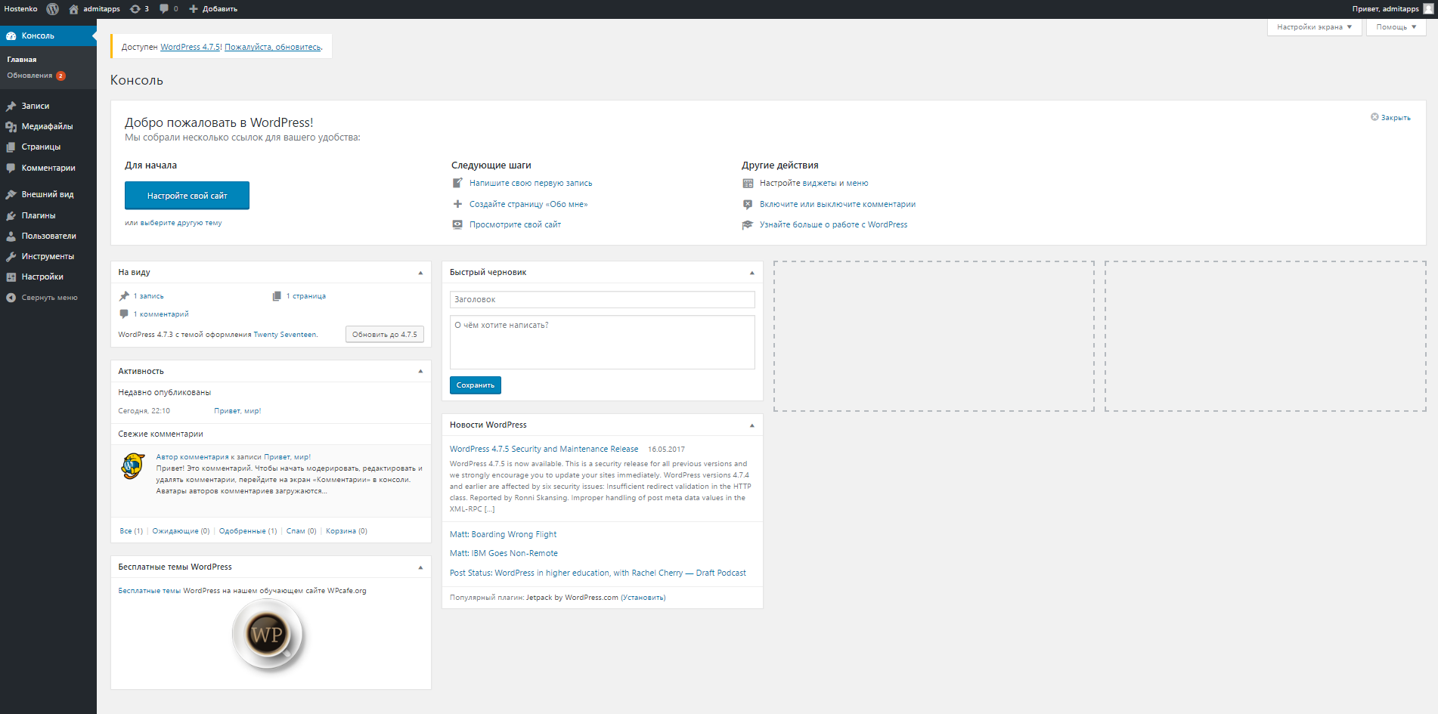
Task: Filter comments by Спам
Action: [302, 531]
